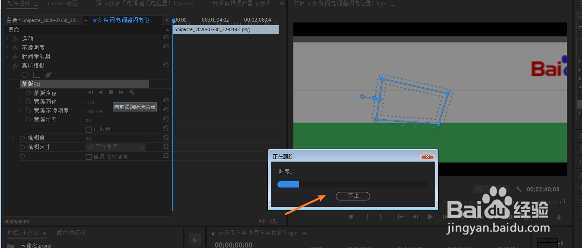The image size is (582, 248).
Task: Click the tracking progress bar
Action: click(353, 184)
